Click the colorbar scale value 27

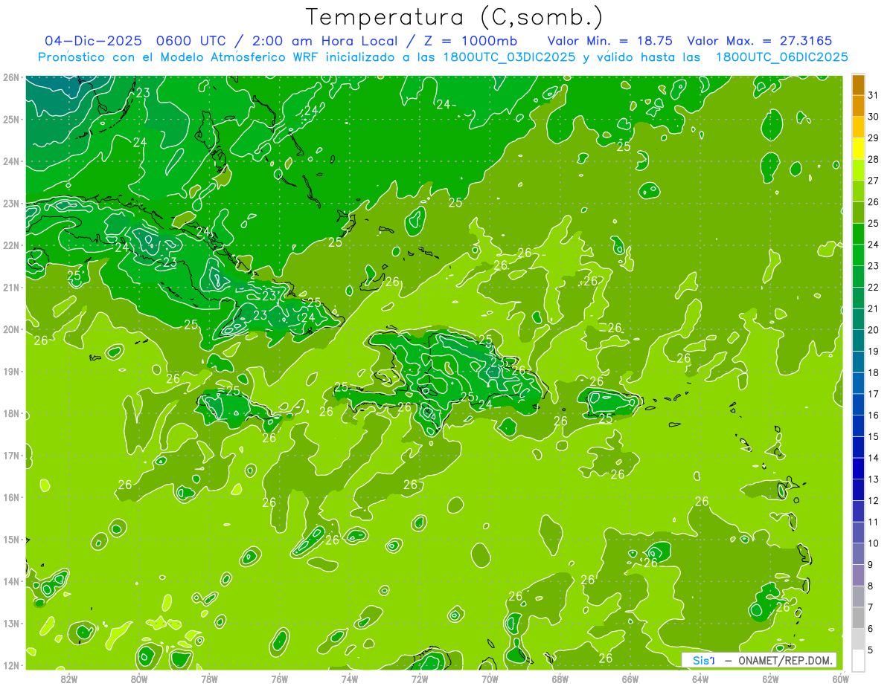pos(874,181)
